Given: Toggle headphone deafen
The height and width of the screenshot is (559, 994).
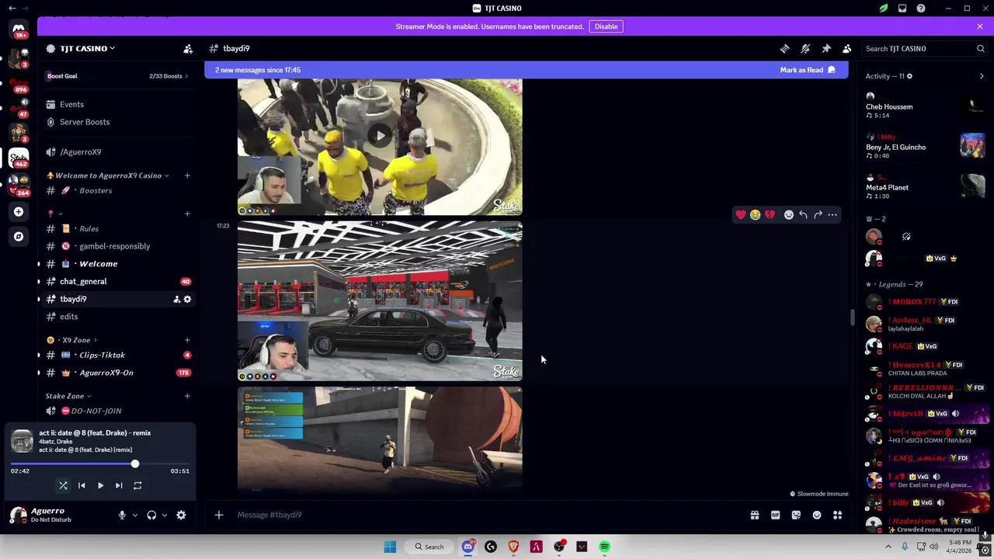Looking at the screenshot, I should click(151, 515).
